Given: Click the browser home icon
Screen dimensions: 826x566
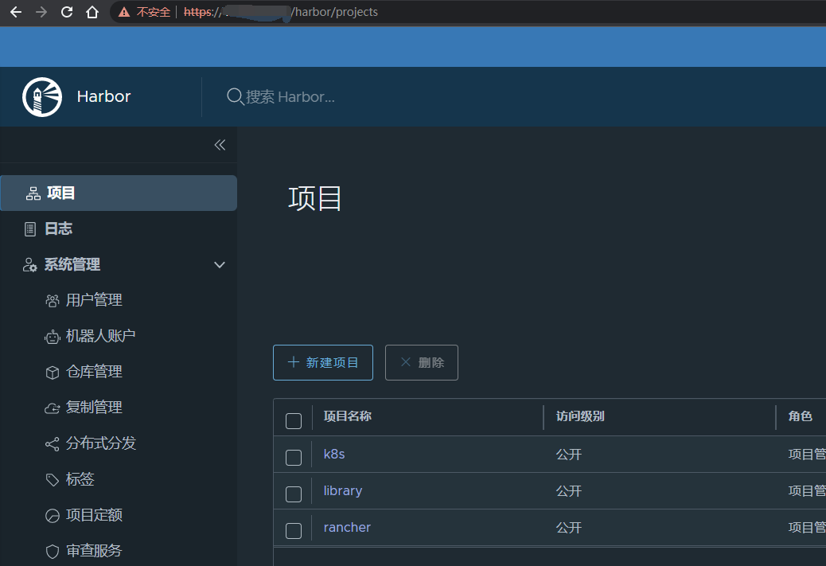Looking at the screenshot, I should 92,12.
